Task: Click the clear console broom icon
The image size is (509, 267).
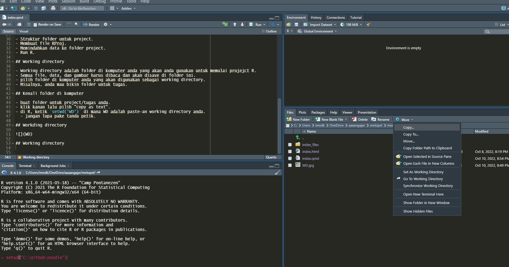Action: point(277,173)
